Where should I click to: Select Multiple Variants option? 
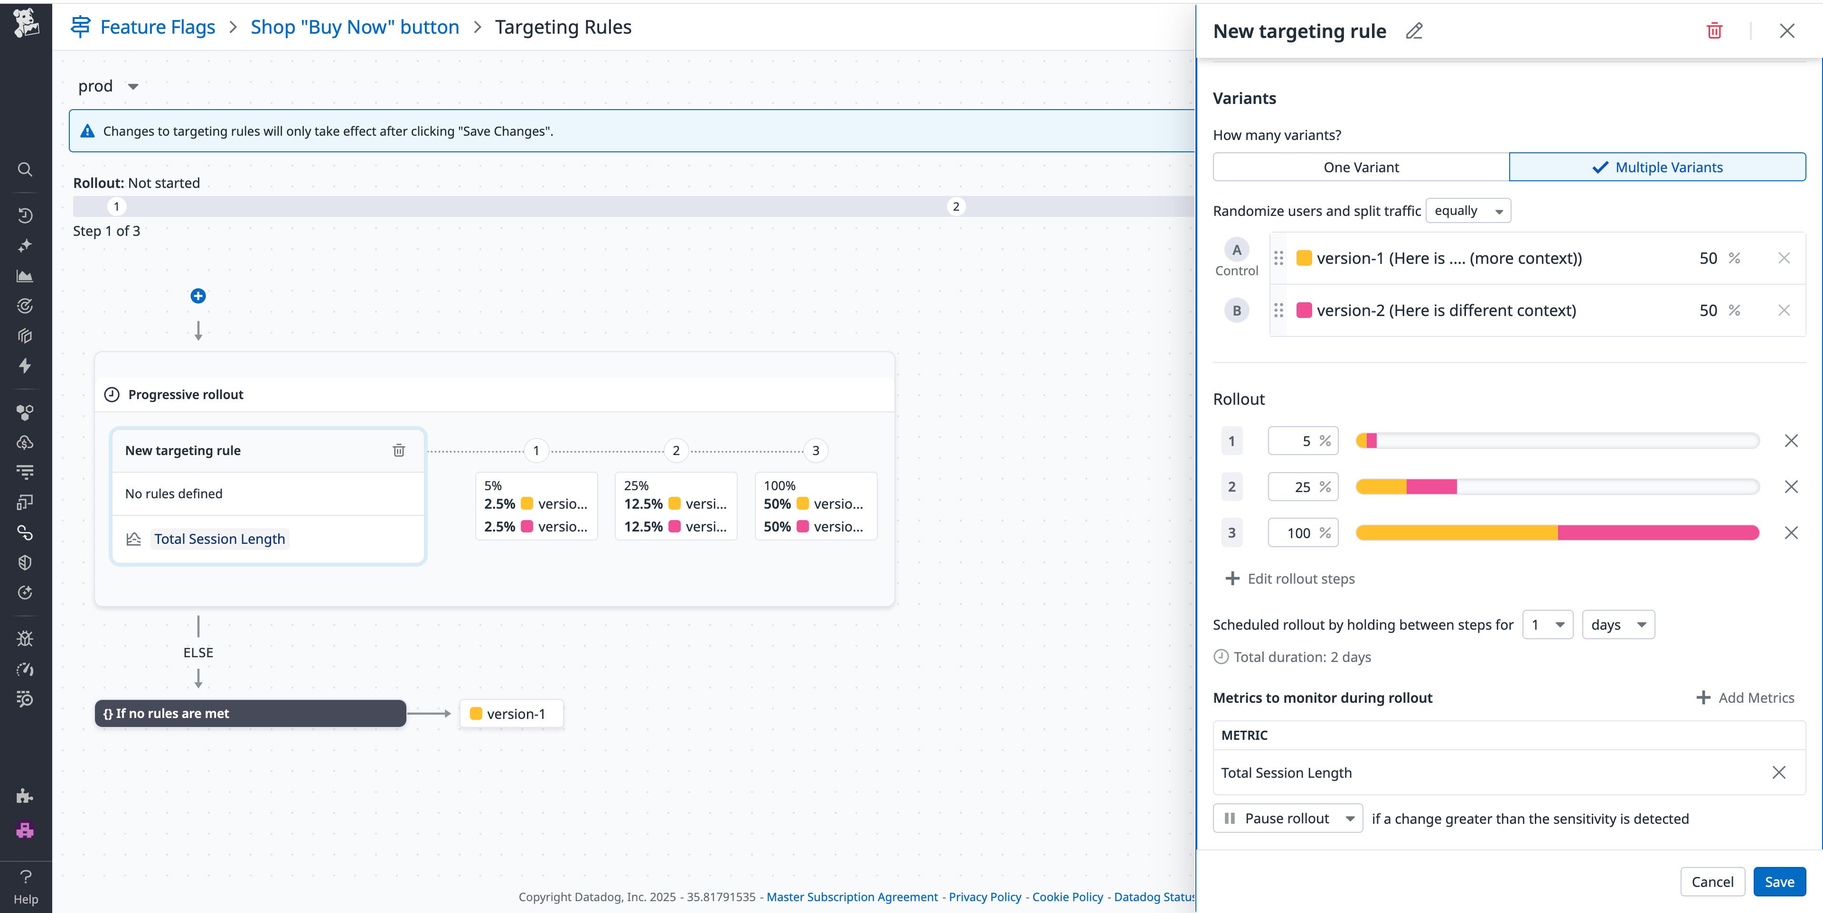(1657, 167)
